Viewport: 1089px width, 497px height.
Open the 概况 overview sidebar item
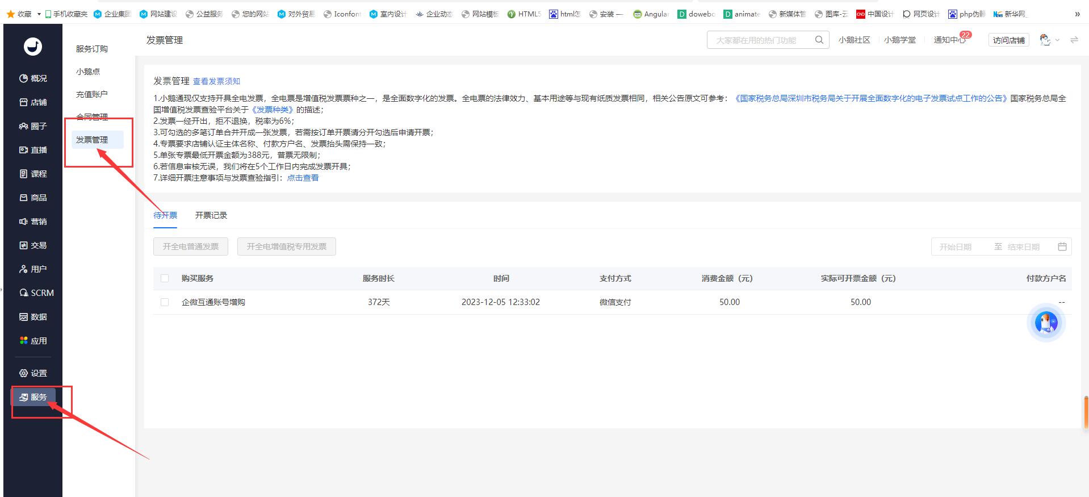pos(33,78)
